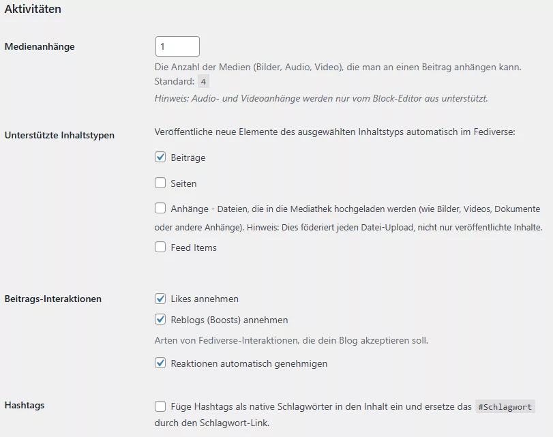
Task: Click the Unterstützte Inhaltstypen label
Action: click(x=58, y=135)
